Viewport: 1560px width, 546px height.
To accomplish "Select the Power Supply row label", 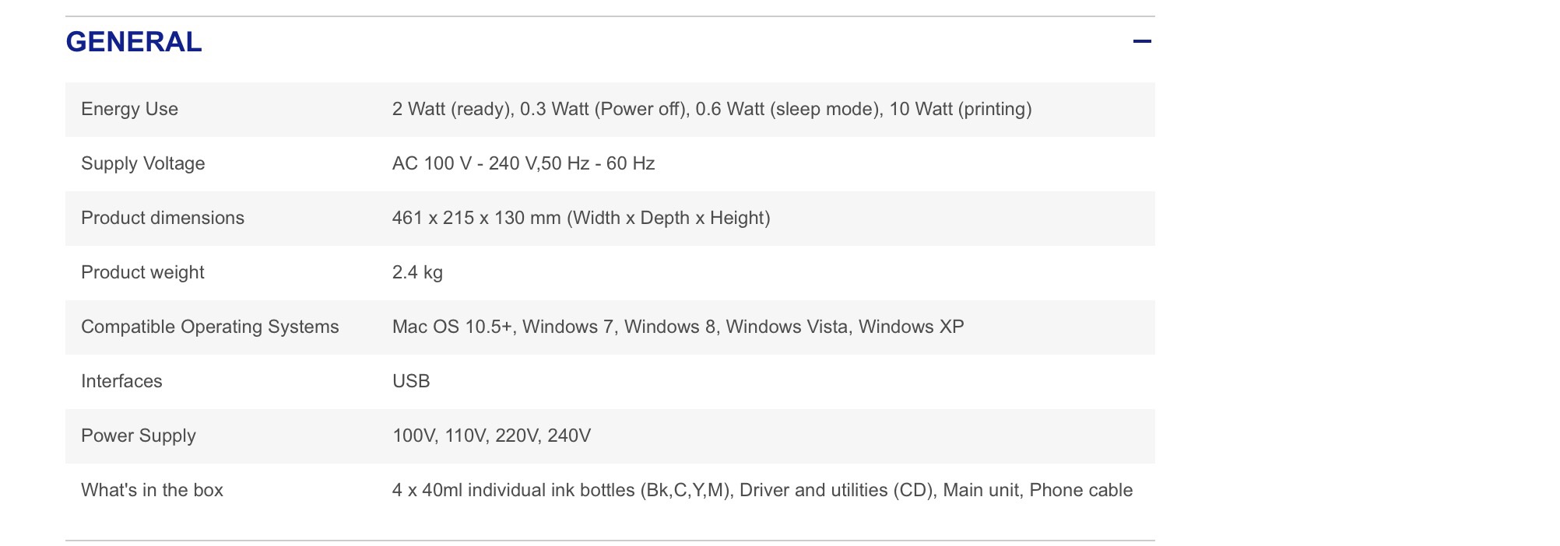I will tap(139, 436).
